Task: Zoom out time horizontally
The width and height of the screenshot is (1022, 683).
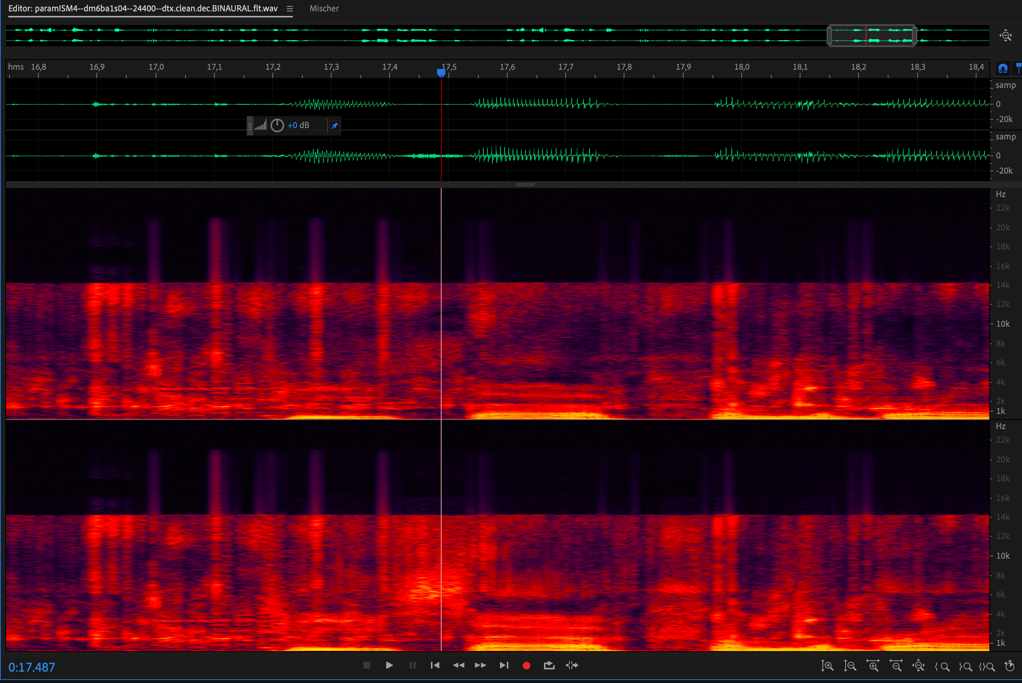Action: click(896, 666)
